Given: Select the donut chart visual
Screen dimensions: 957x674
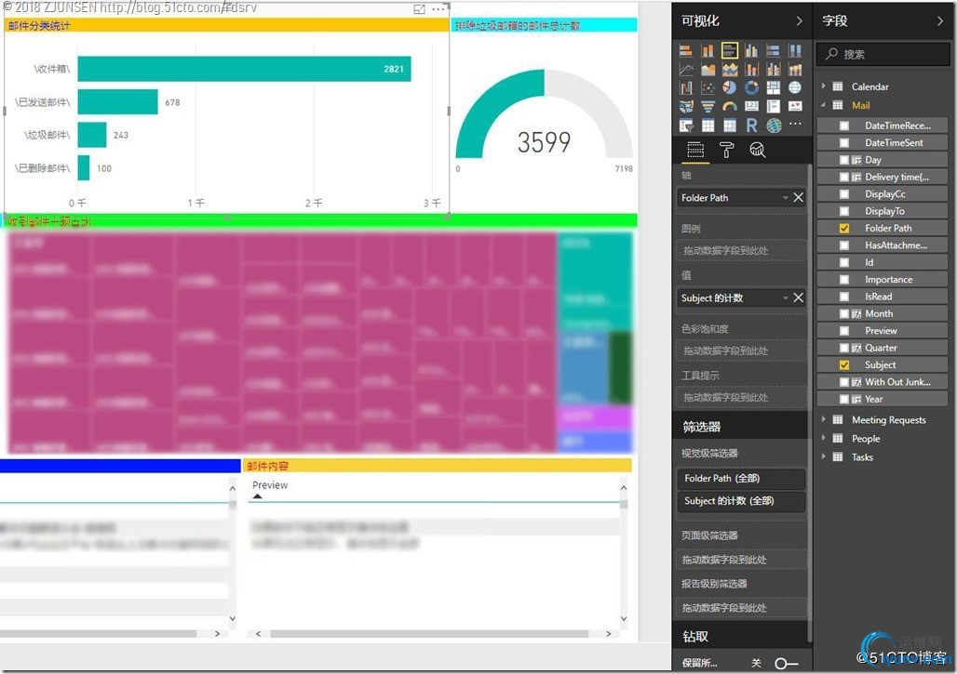Looking at the screenshot, I should click(751, 87).
